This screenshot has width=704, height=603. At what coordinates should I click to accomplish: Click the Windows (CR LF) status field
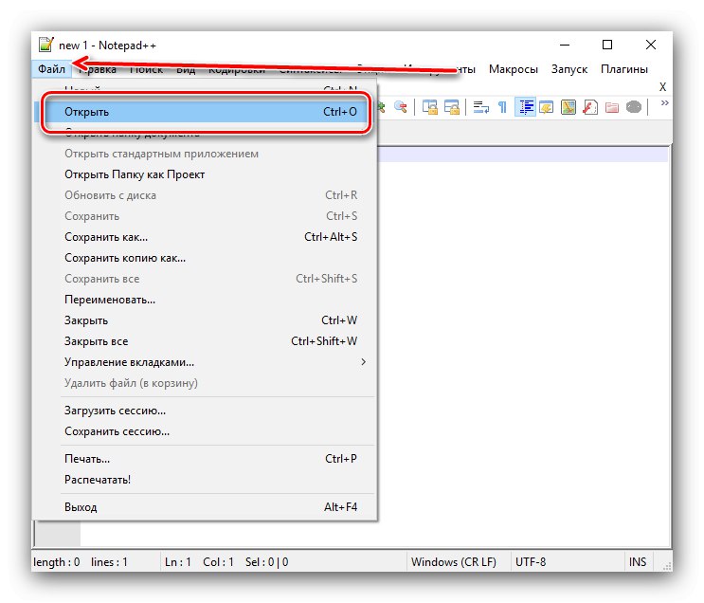coord(459,561)
